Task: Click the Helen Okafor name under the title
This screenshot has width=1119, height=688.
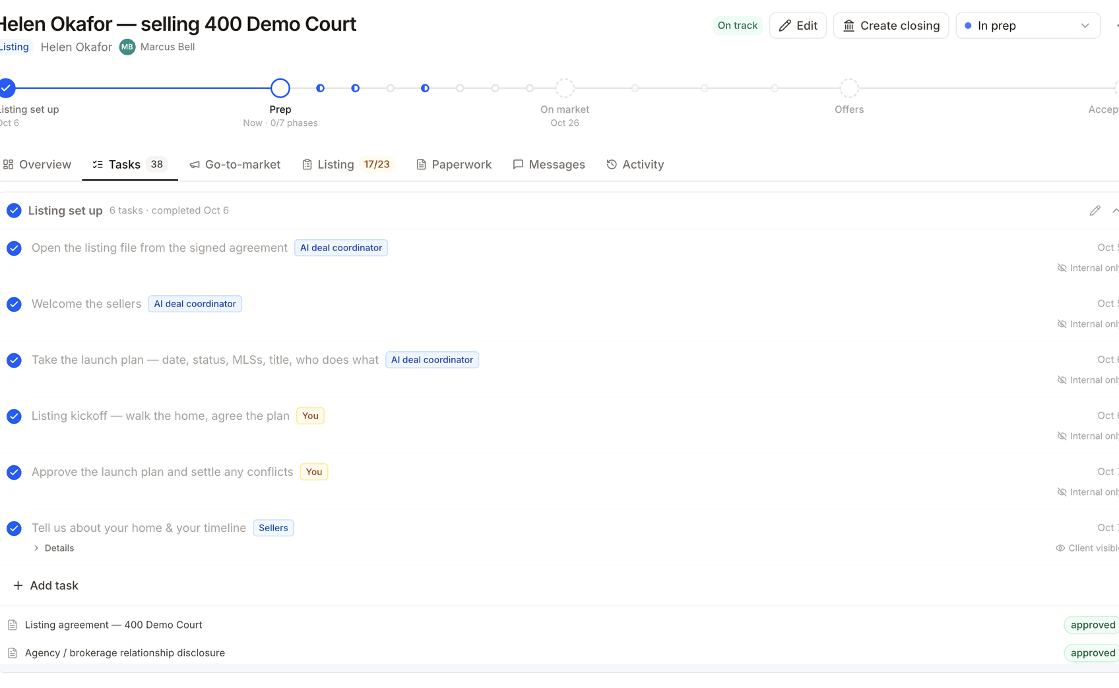Action: [x=77, y=47]
